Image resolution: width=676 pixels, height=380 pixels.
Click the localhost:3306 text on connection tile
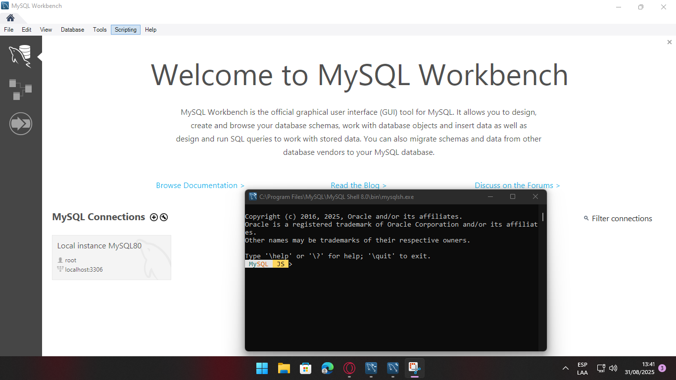pos(84,270)
